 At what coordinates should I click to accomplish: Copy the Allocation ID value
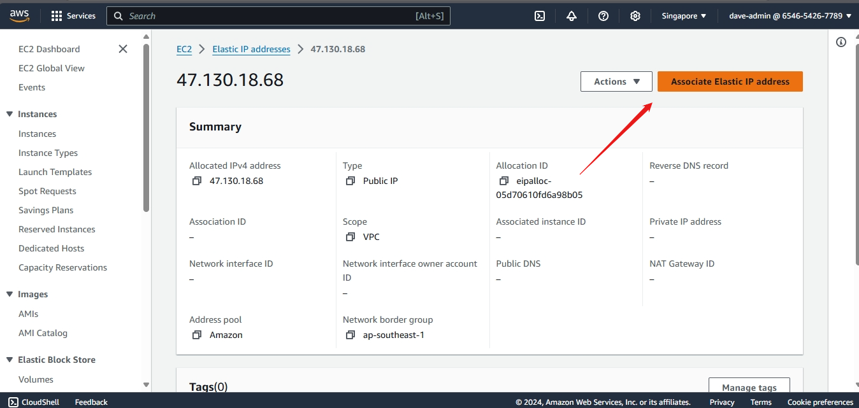point(504,181)
